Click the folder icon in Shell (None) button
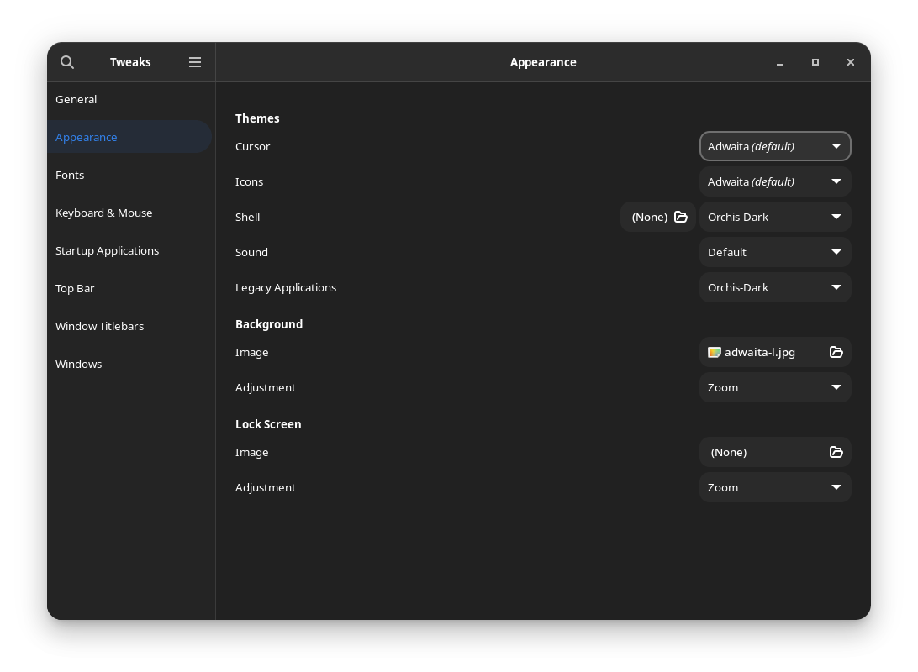The width and height of the screenshot is (918, 672). tap(681, 217)
